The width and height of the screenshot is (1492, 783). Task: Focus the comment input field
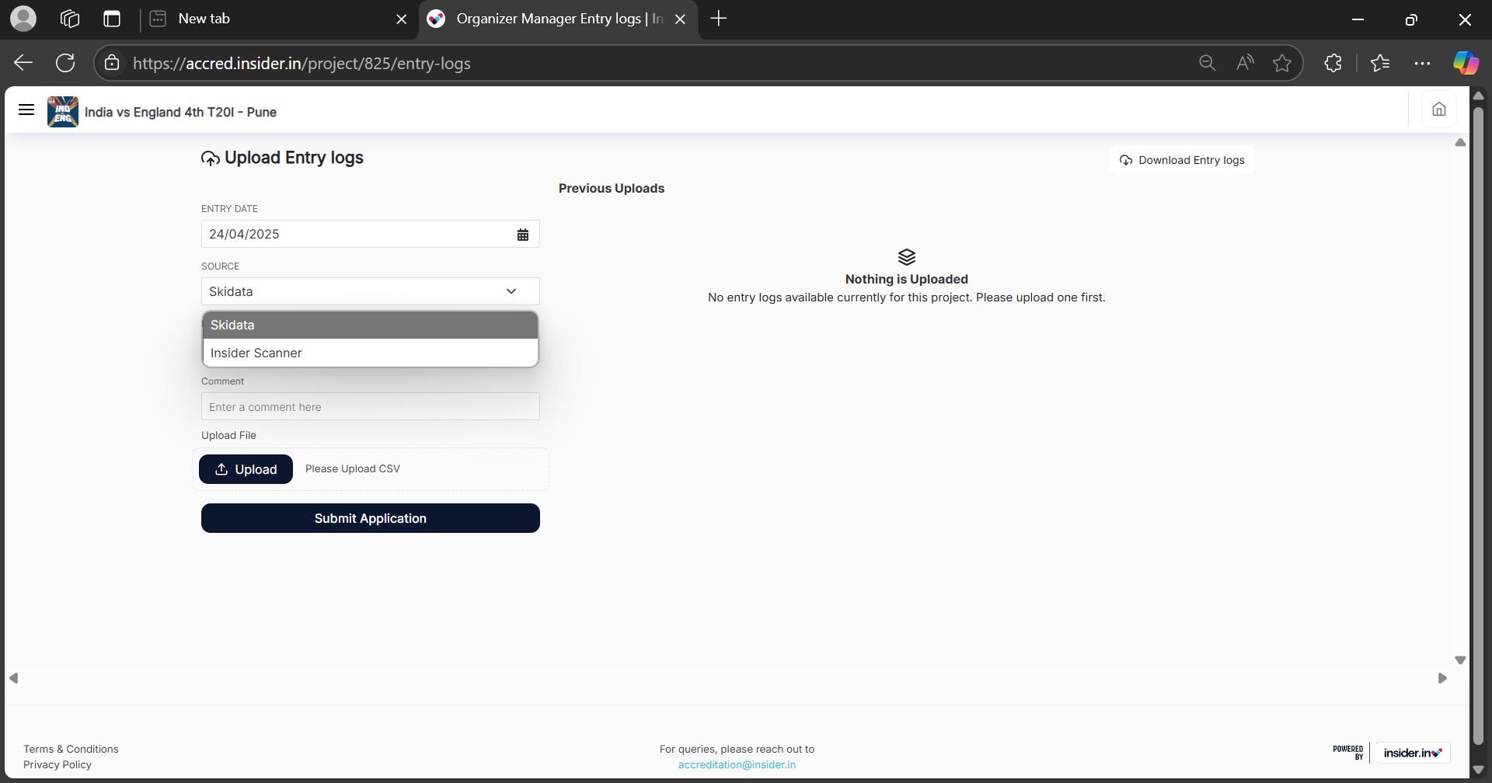pyautogui.click(x=370, y=407)
